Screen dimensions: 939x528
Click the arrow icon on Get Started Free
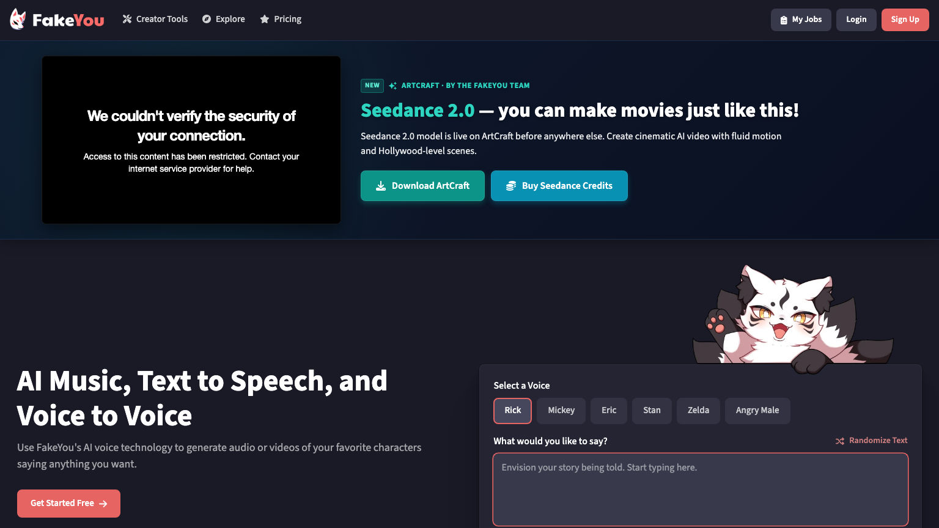(103, 504)
